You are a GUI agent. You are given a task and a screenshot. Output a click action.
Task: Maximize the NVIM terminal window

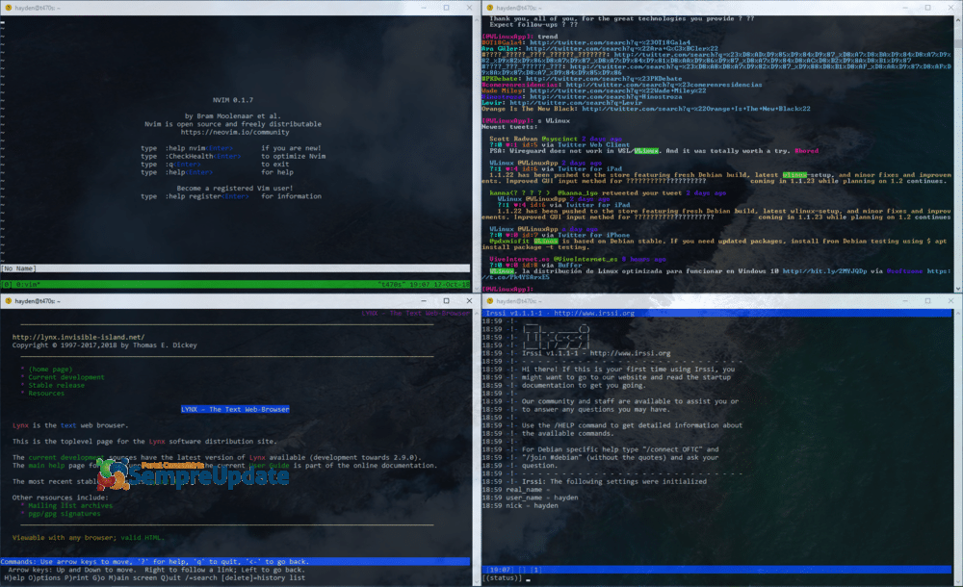pos(447,8)
